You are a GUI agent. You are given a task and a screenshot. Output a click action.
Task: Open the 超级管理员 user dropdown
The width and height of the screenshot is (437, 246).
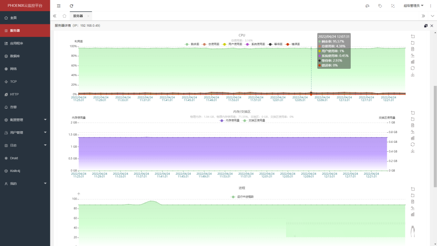tap(413, 6)
